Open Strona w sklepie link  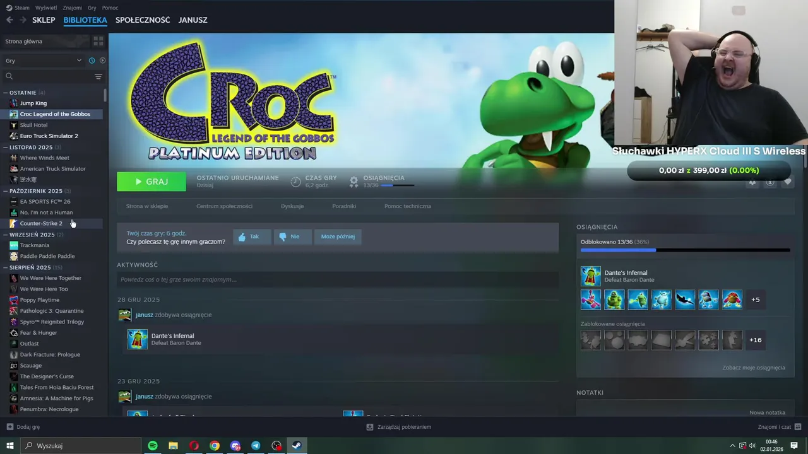147,206
